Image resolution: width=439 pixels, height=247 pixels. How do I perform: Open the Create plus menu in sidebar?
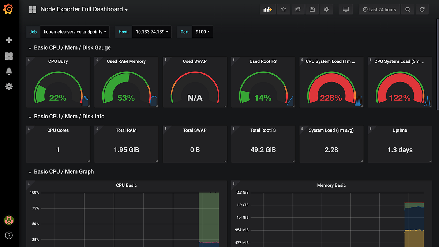[x=9, y=40]
